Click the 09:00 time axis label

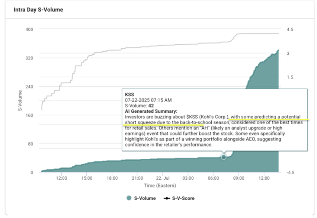click(238, 179)
